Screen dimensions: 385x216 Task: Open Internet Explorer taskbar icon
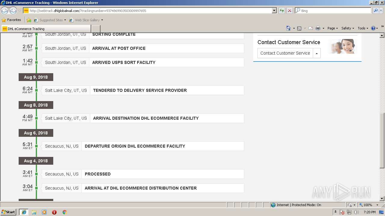point(24,212)
